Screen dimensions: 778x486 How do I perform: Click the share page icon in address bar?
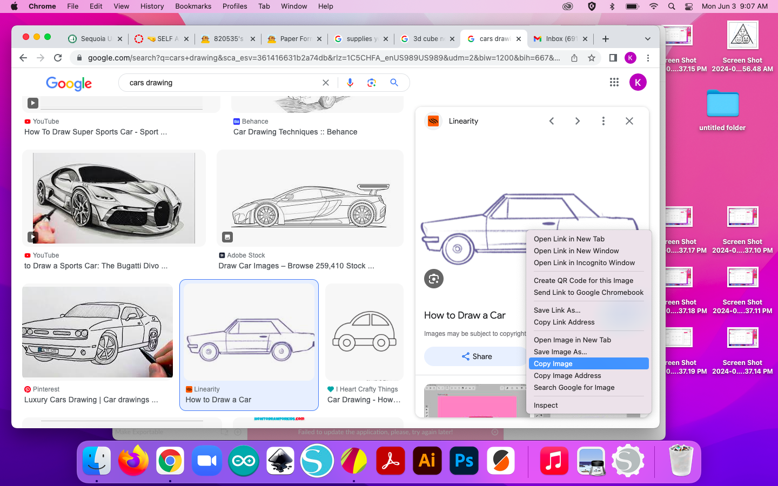(574, 58)
